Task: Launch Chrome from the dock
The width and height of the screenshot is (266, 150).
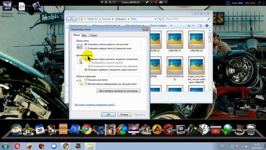Action: (87, 130)
